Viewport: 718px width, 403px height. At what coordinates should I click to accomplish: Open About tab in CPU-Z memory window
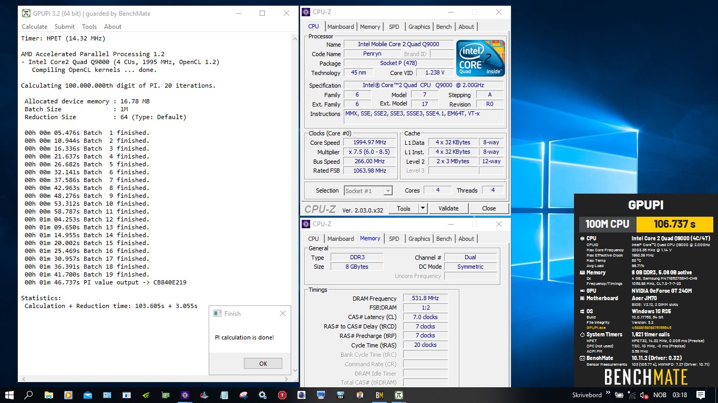(466, 239)
